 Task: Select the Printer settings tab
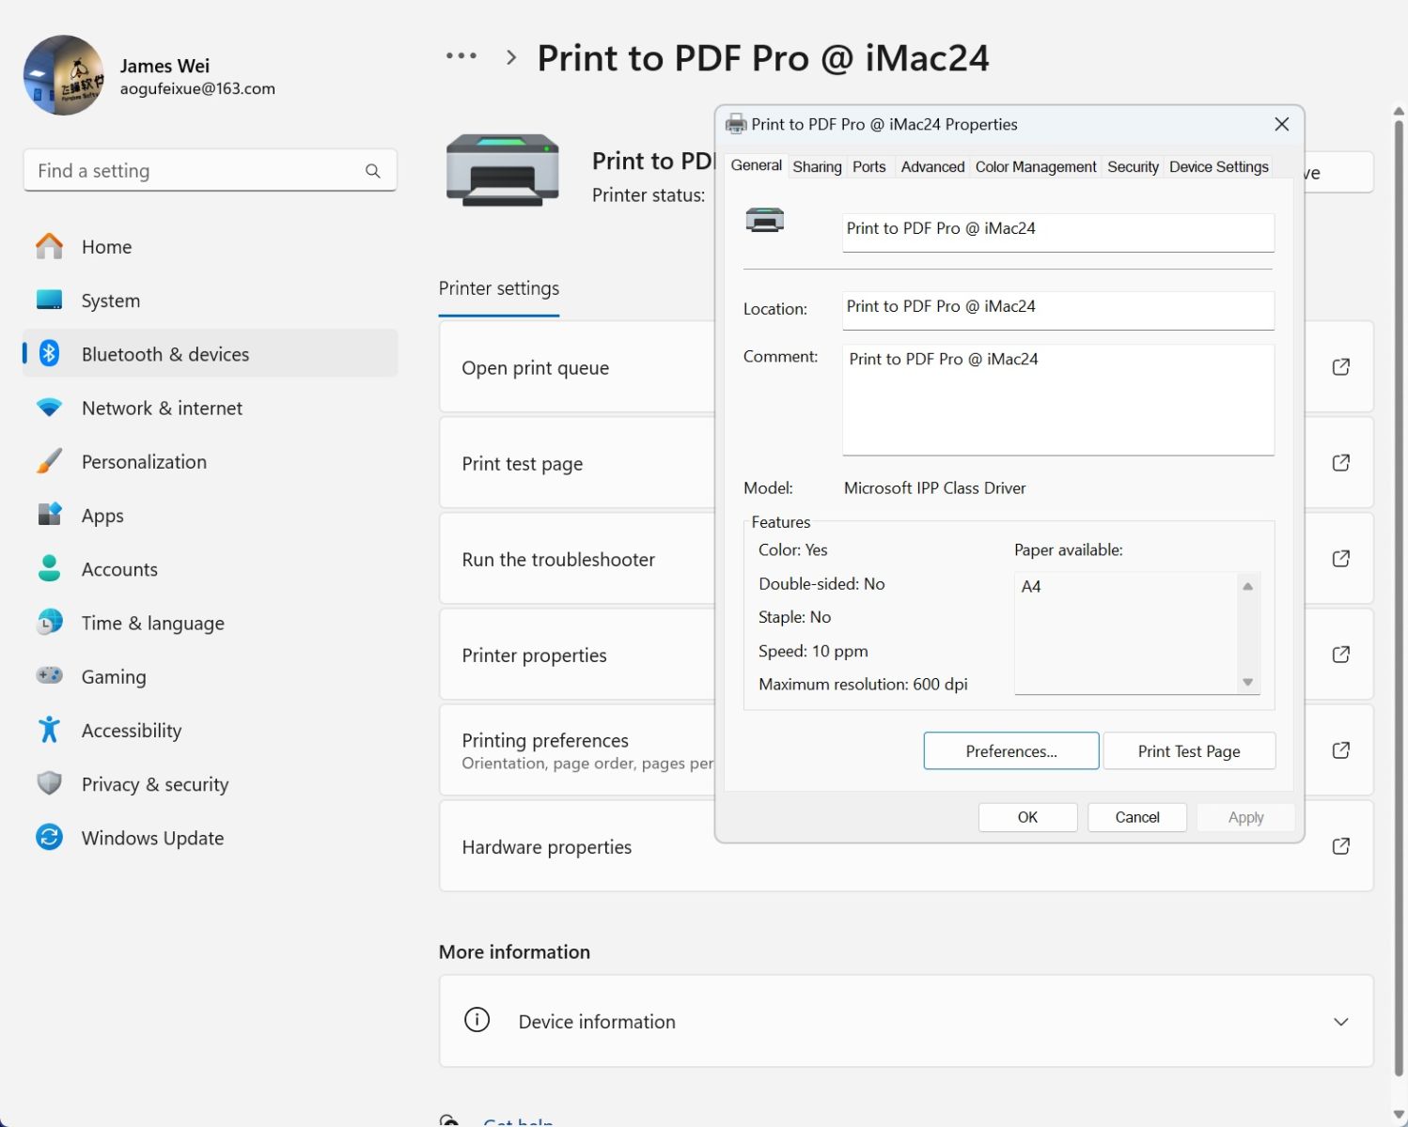click(499, 288)
